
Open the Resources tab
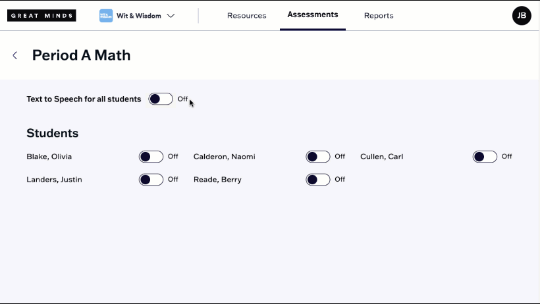tap(246, 16)
